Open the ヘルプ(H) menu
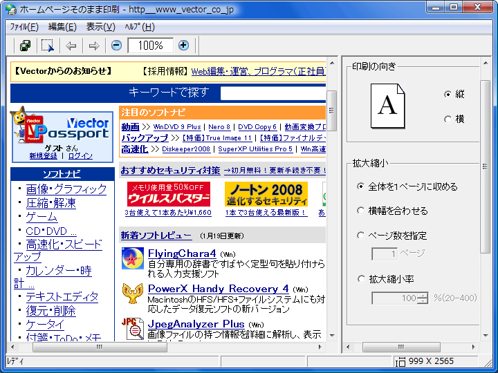Screen dimensions: 498x373 point(140,27)
